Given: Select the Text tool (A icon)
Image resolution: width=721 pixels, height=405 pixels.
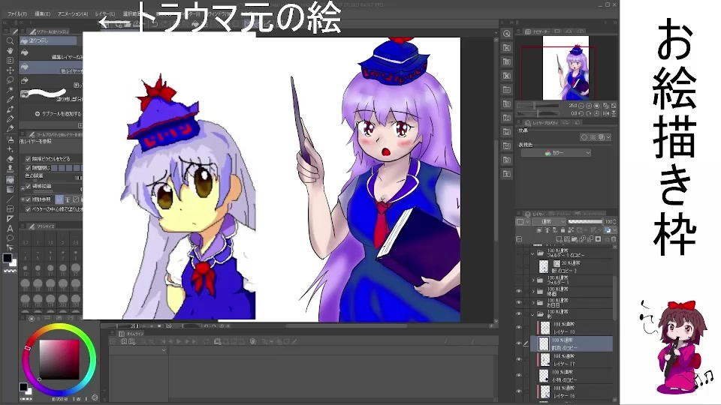Looking at the screenshot, I should [10, 228].
